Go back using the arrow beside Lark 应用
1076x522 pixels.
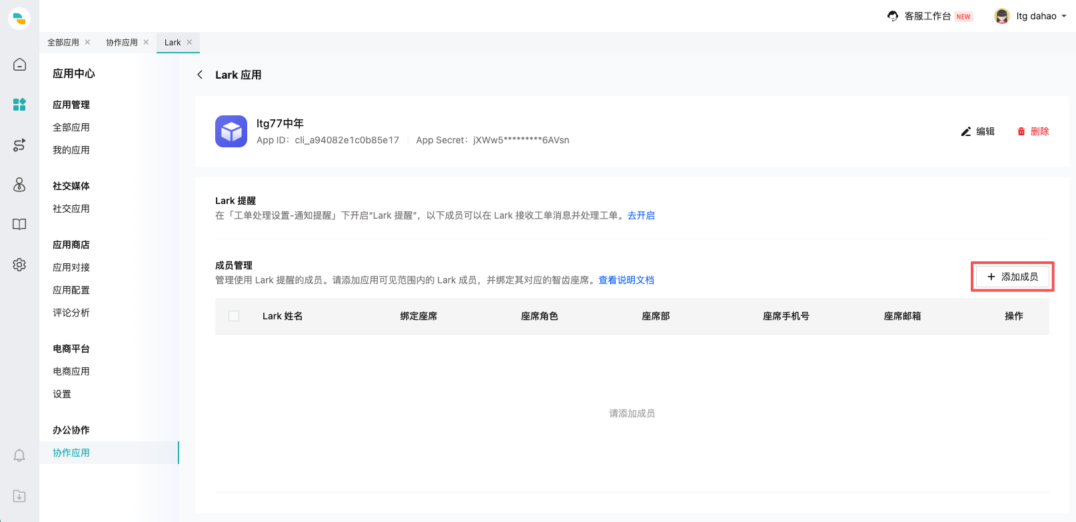[x=200, y=75]
